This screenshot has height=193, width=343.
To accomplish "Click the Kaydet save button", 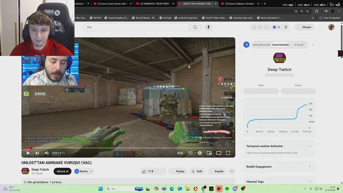I will (x=217, y=171).
